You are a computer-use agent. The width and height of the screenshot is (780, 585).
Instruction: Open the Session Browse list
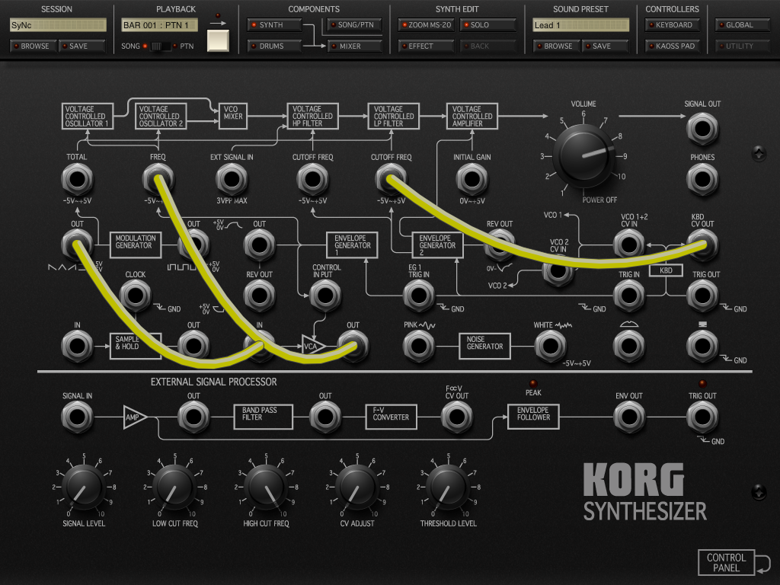point(34,46)
